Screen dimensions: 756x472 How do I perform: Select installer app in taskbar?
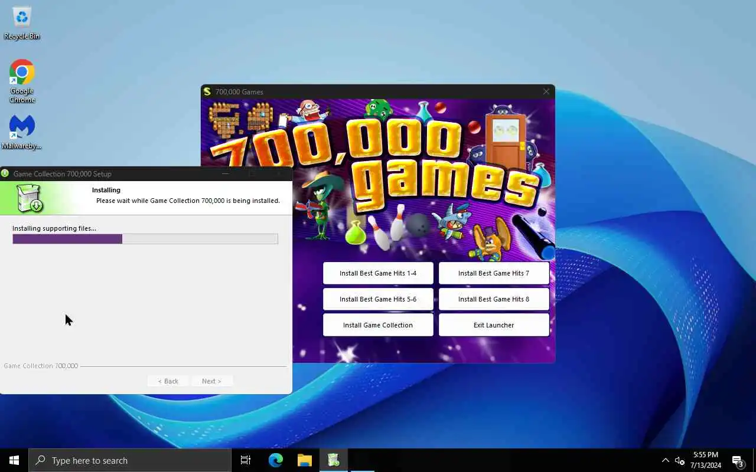click(333, 460)
